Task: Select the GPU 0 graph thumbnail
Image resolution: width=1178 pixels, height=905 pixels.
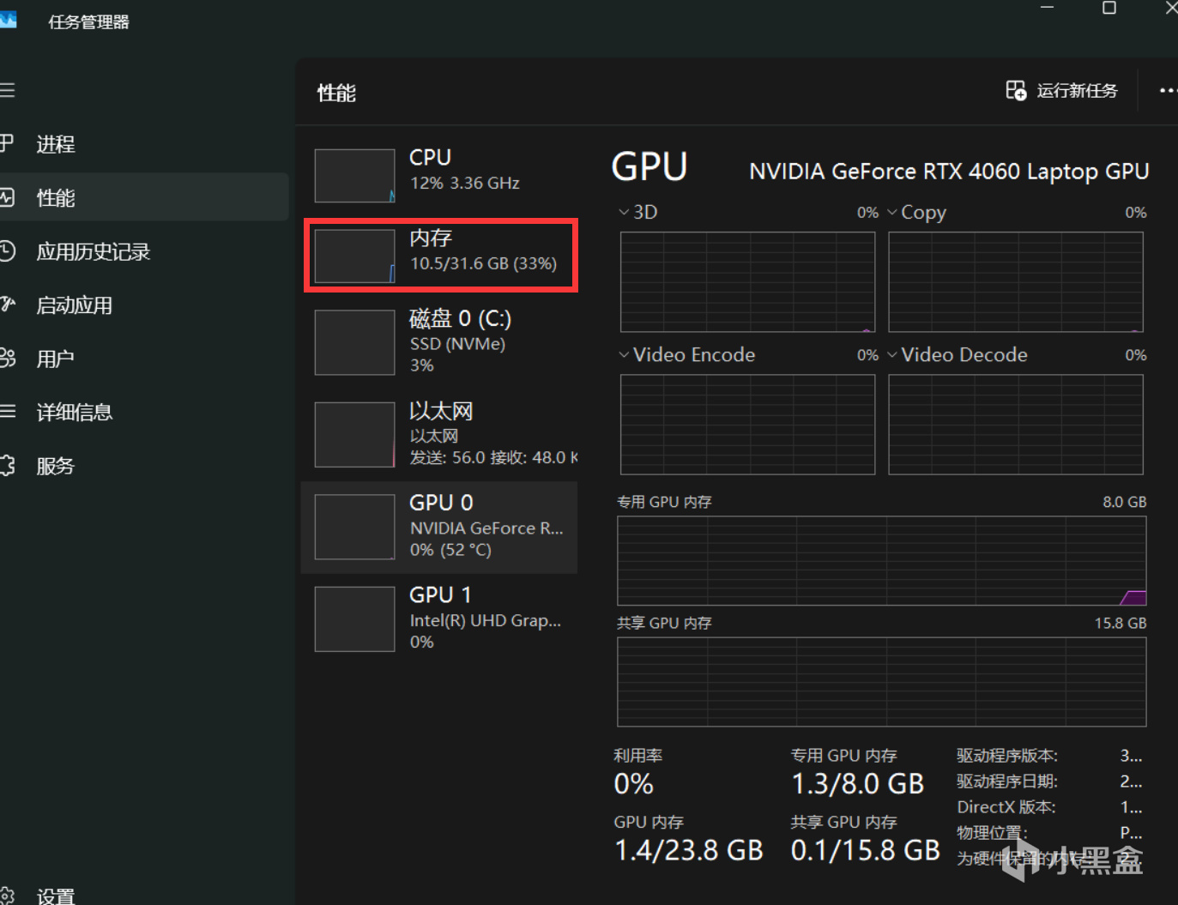Action: coord(354,528)
